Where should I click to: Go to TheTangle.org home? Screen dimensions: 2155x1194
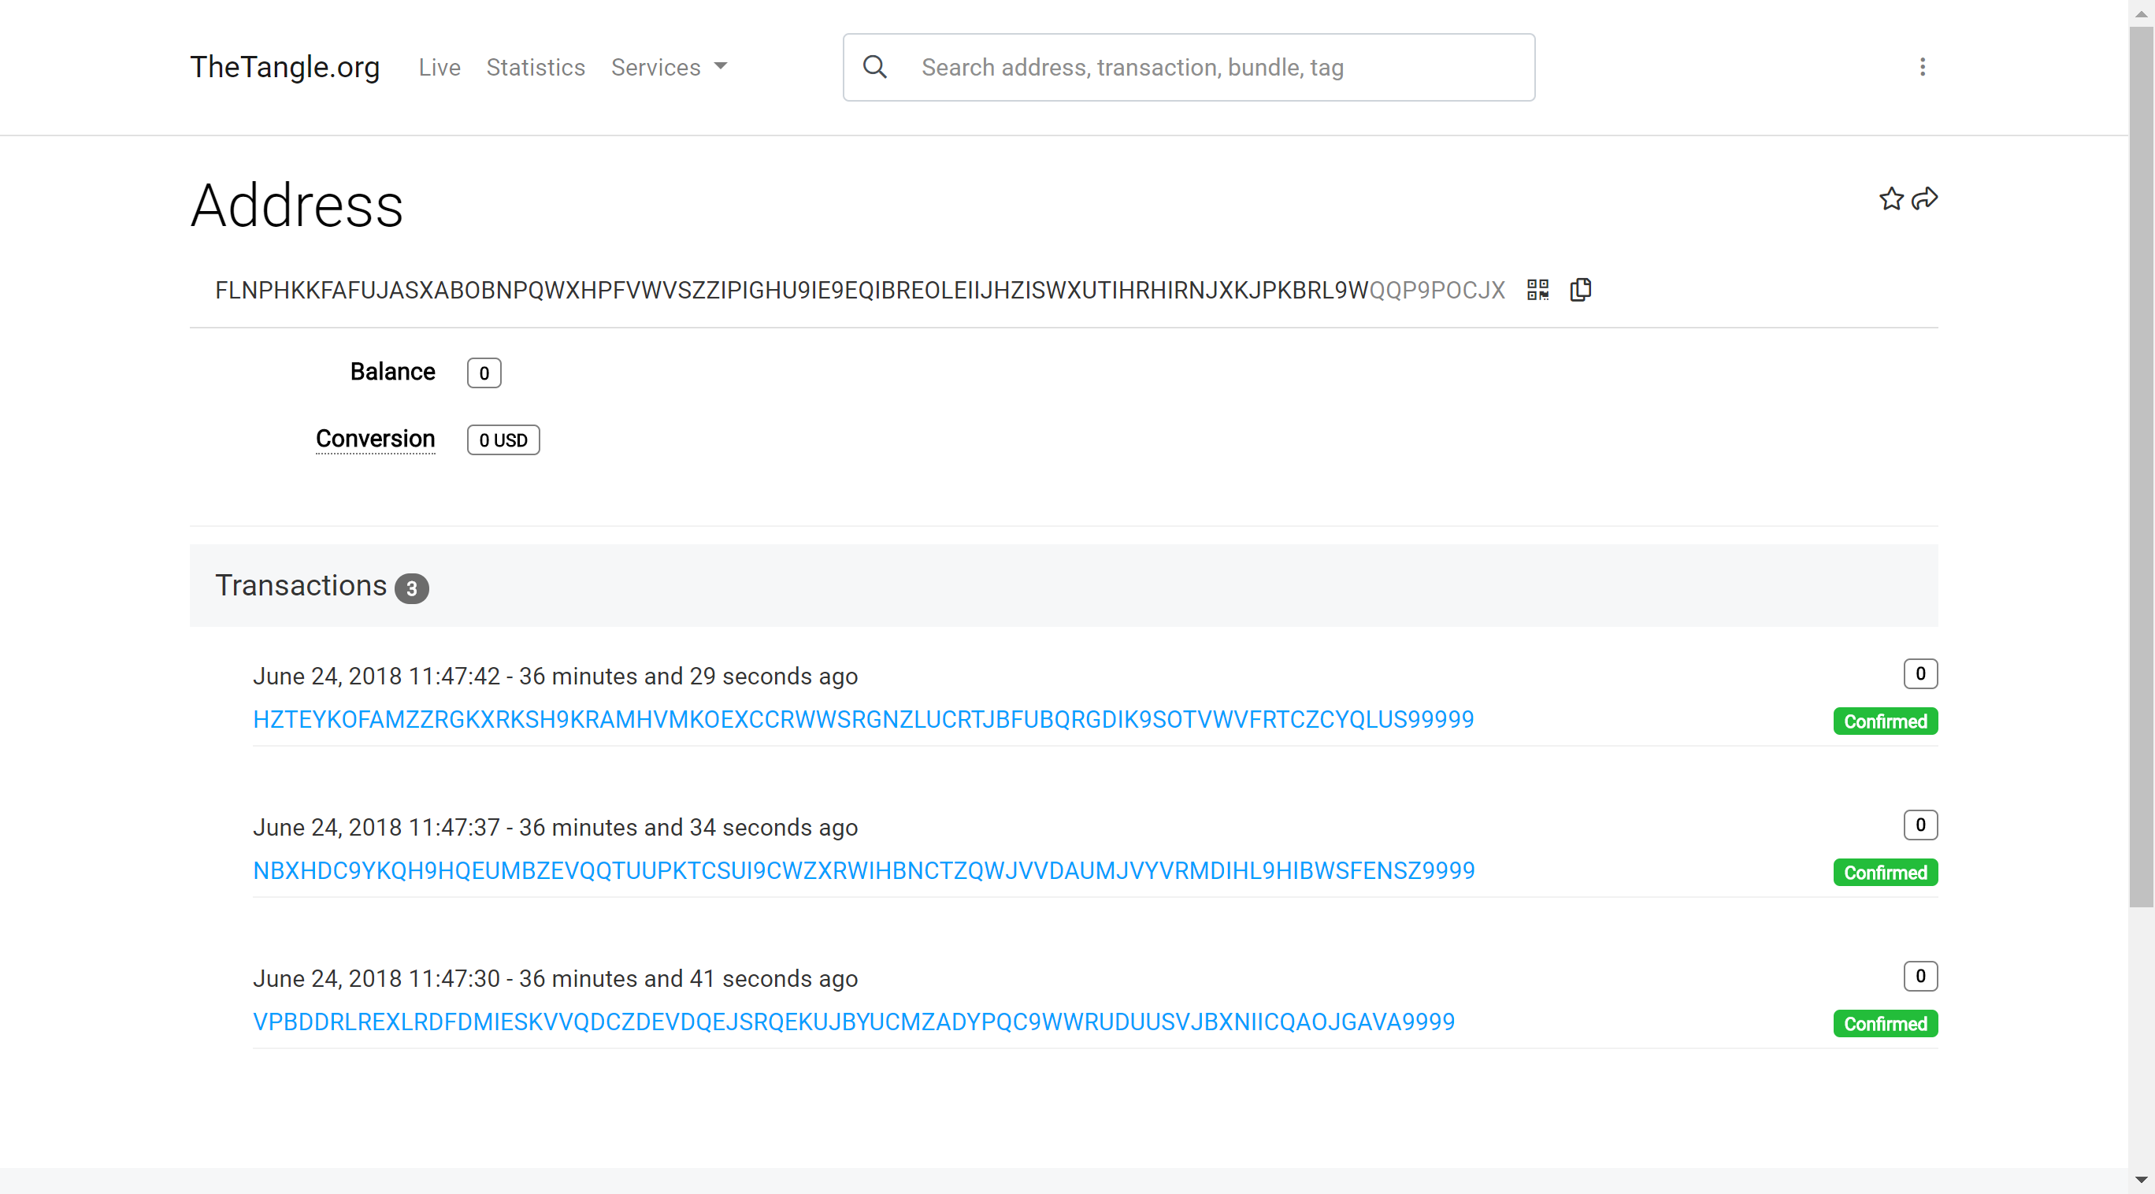click(x=284, y=67)
